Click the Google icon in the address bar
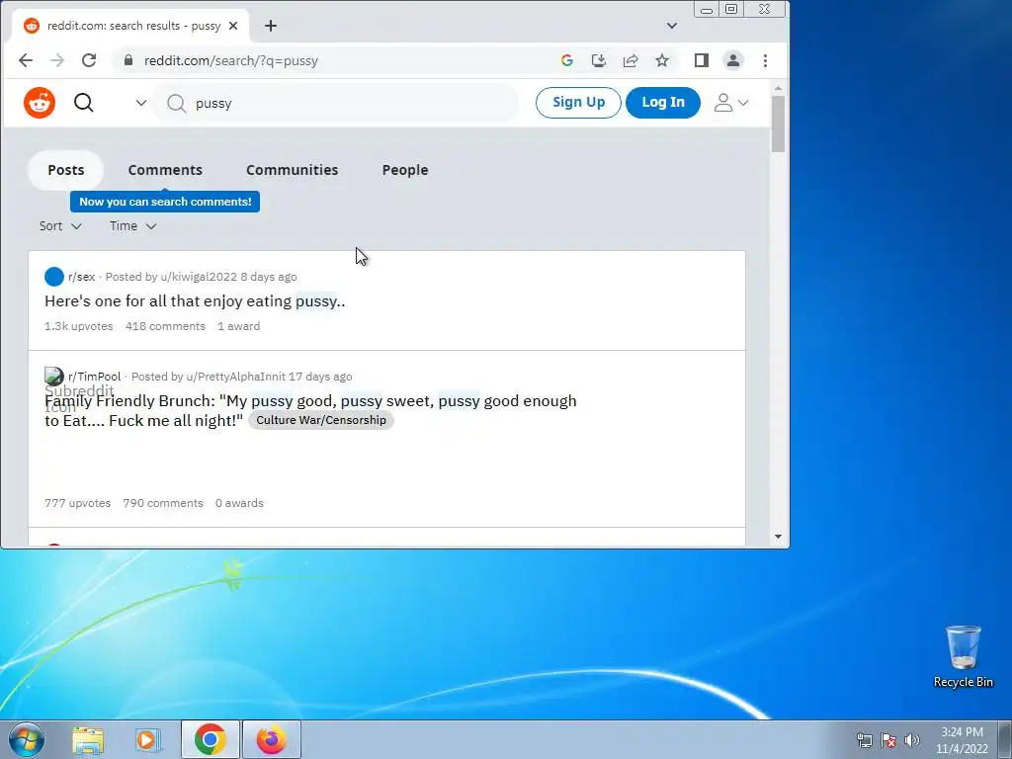The image size is (1012, 759). click(567, 60)
